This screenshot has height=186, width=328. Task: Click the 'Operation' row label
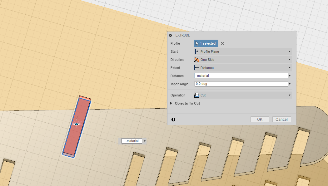[x=178, y=95]
